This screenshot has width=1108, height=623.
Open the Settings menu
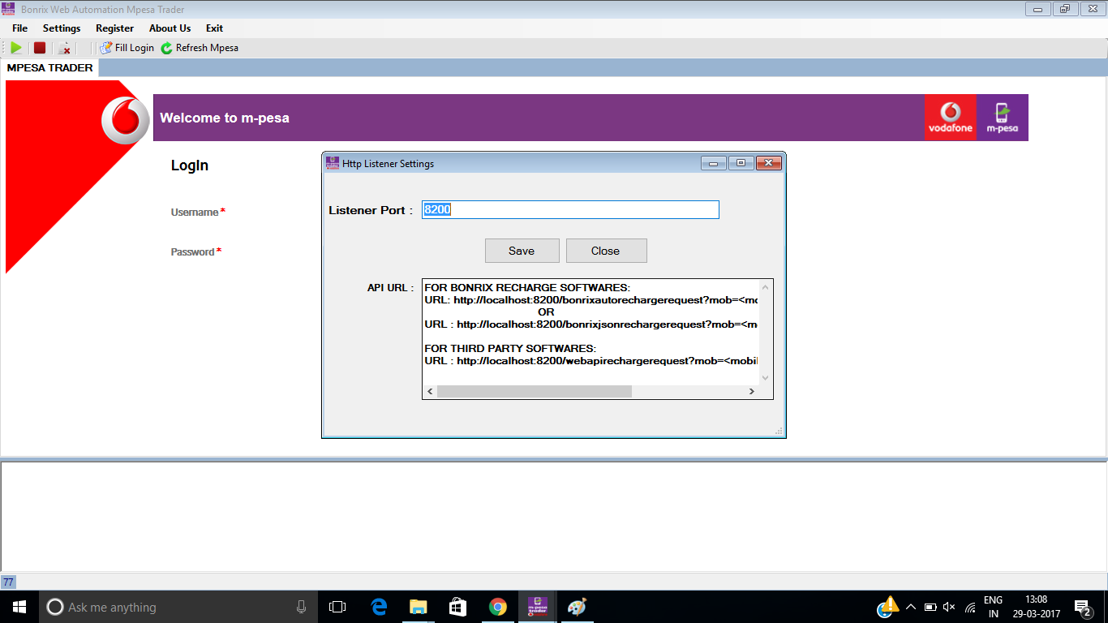coord(62,28)
